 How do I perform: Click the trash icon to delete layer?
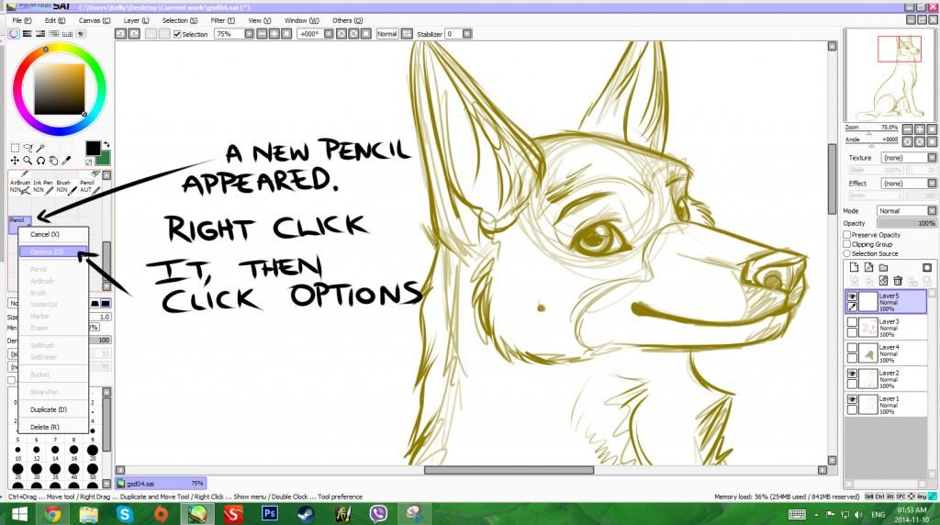[x=898, y=280]
